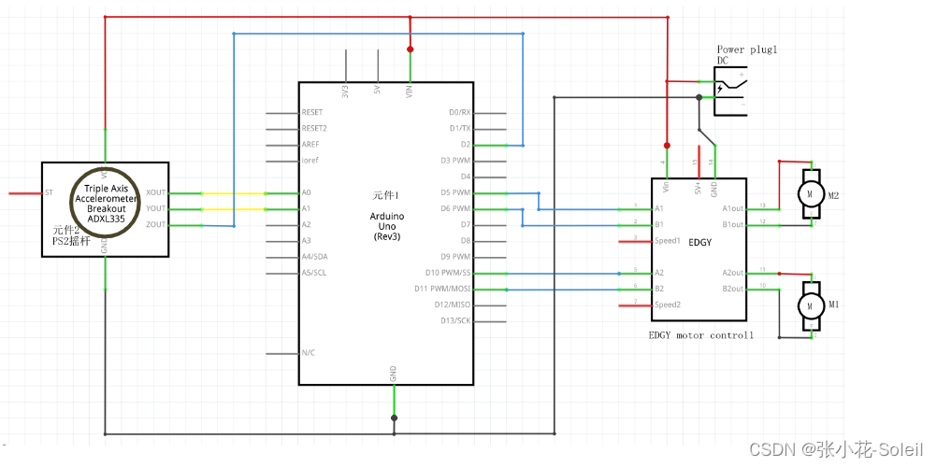Viewport: 937px width, 467px height.
Task: Select the D10 PWM/SS pin label
Action: coord(448,273)
